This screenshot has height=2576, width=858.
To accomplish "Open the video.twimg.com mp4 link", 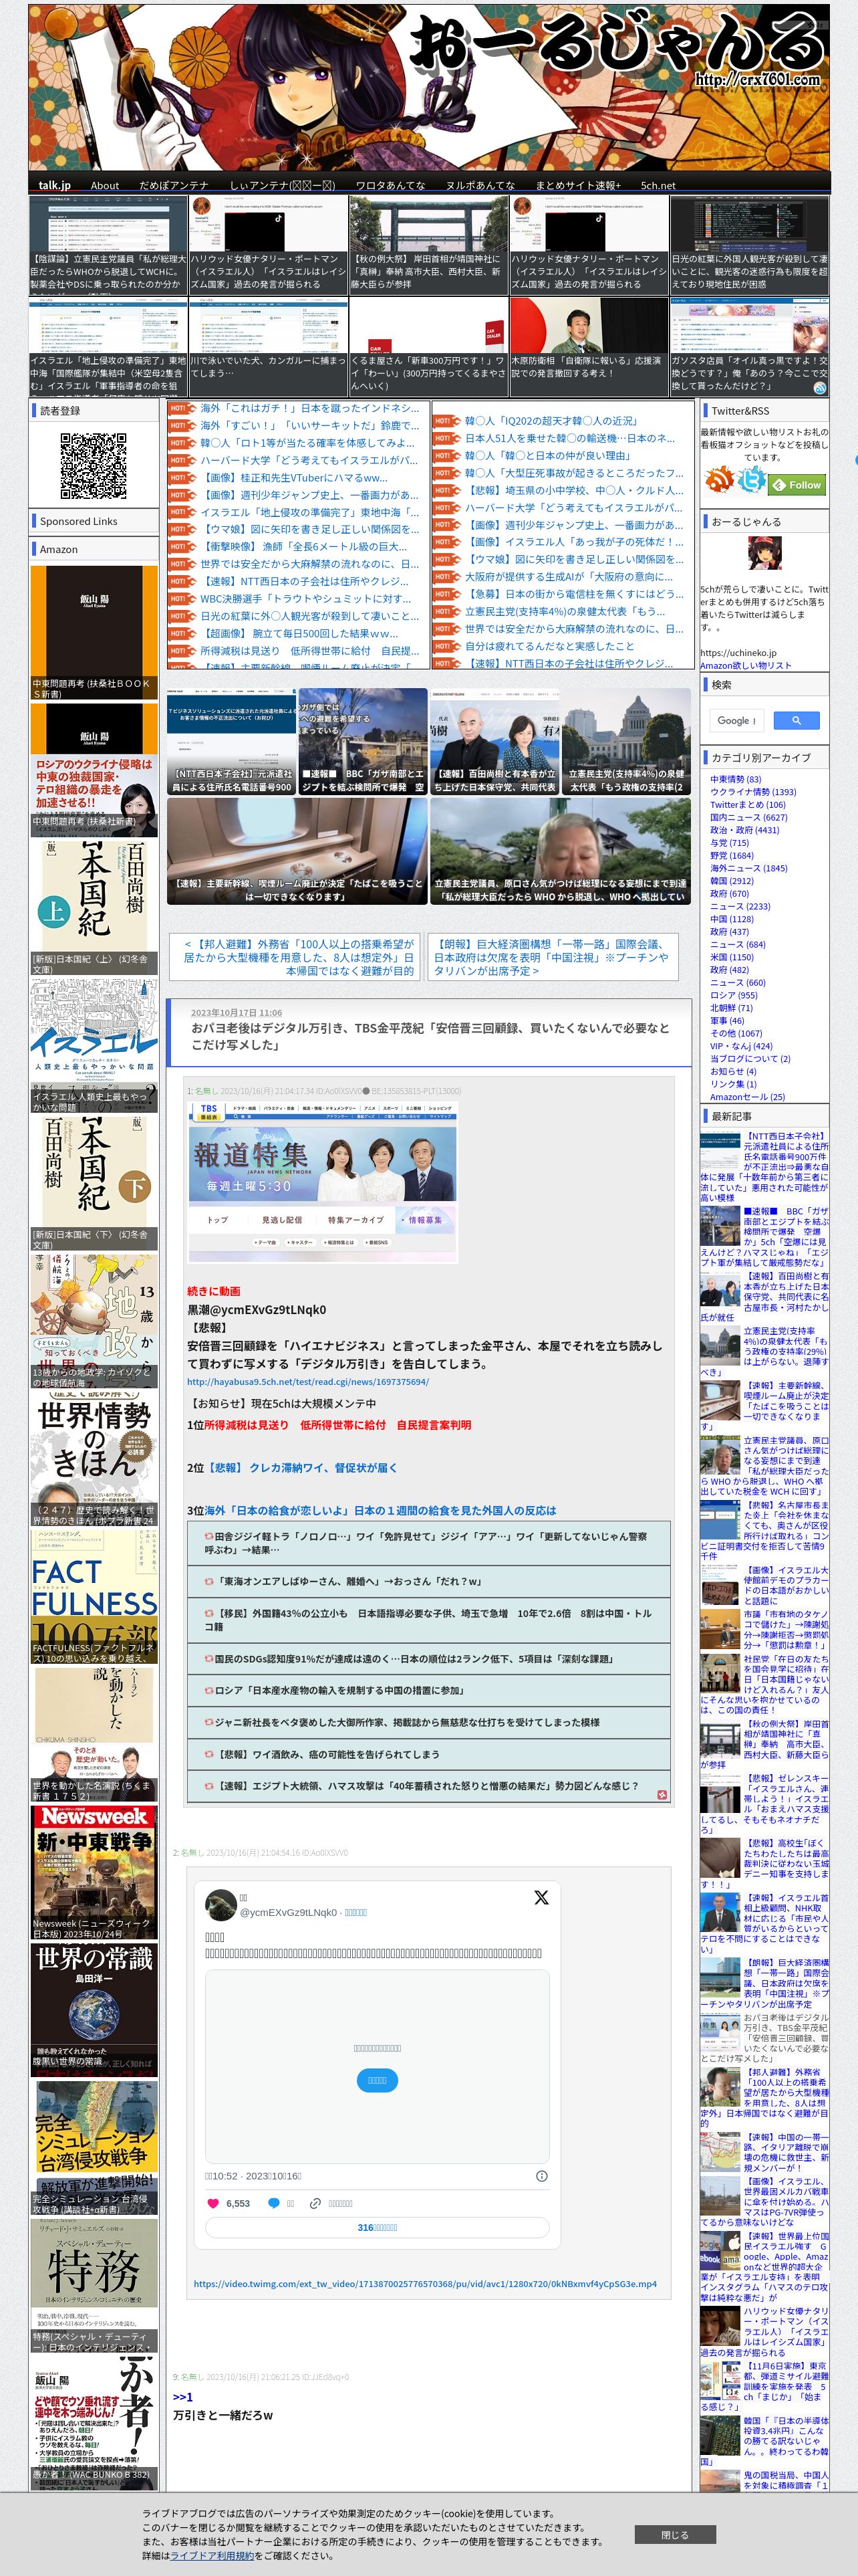I will tap(426, 2283).
